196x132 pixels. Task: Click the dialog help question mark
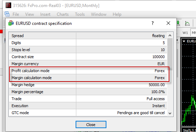(153, 23)
